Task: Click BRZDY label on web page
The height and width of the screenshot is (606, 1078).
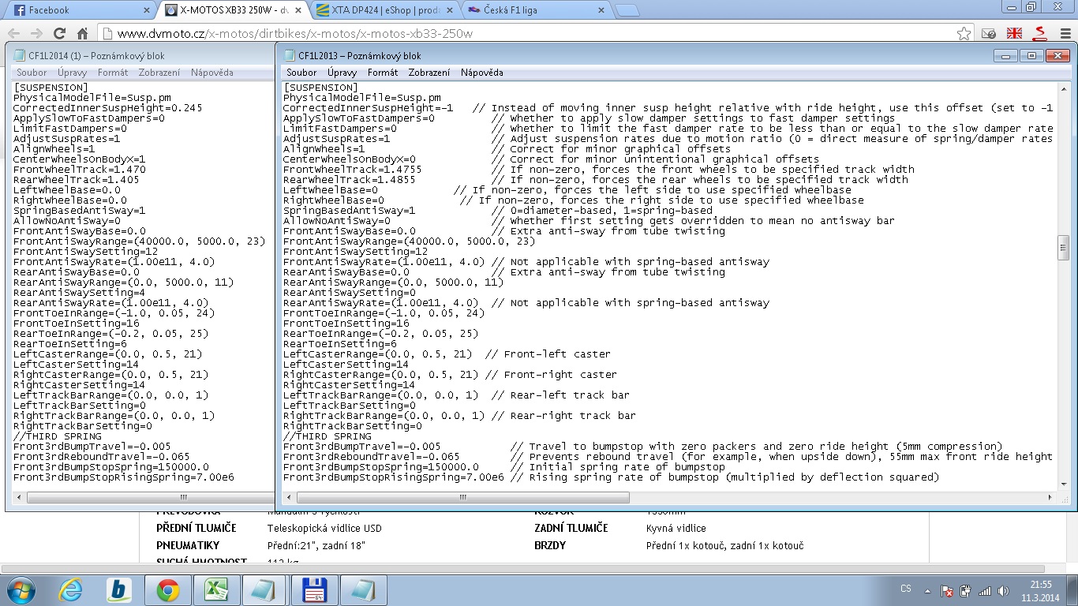Action: click(552, 545)
